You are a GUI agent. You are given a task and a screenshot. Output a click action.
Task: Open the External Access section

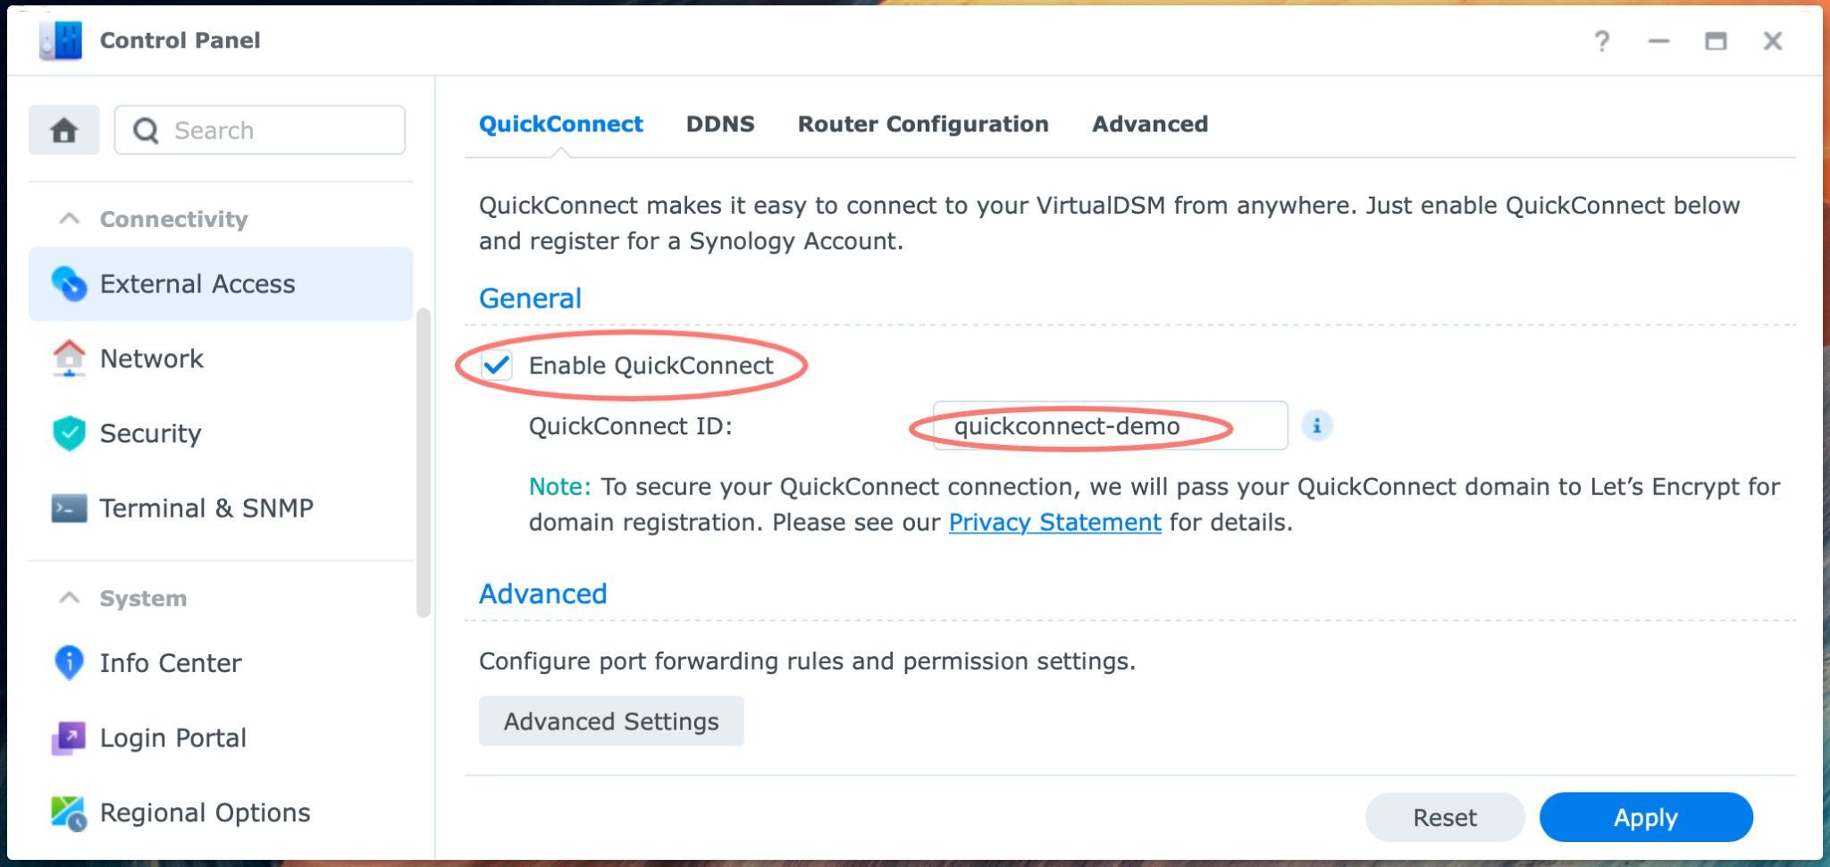pos(197,283)
